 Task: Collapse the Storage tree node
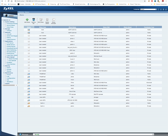(x=4, y=29)
